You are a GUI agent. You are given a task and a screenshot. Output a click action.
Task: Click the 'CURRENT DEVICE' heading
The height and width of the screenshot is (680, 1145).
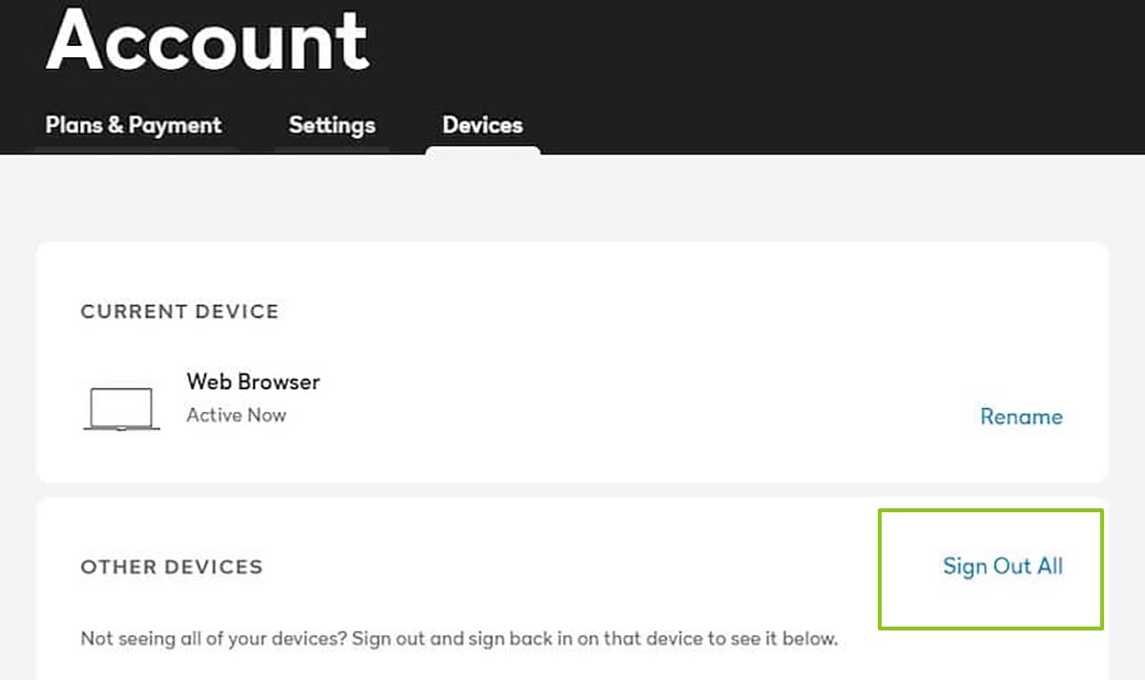click(x=179, y=312)
